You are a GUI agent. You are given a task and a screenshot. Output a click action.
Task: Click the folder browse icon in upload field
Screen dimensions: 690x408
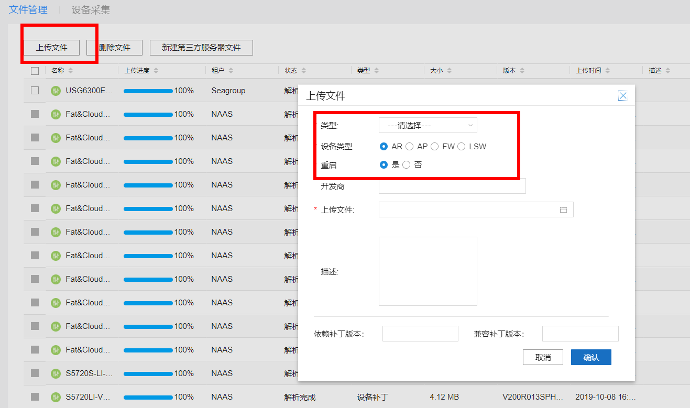(x=563, y=209)
